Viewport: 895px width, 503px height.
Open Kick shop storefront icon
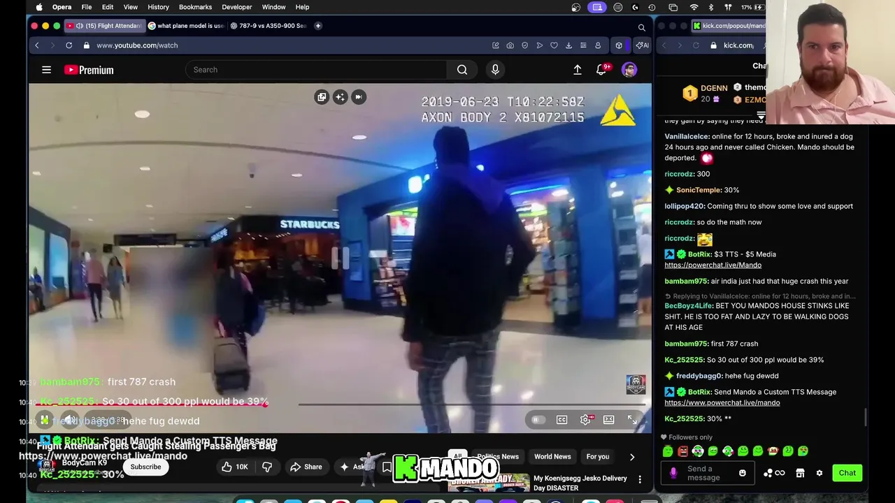tap(801, 473)
